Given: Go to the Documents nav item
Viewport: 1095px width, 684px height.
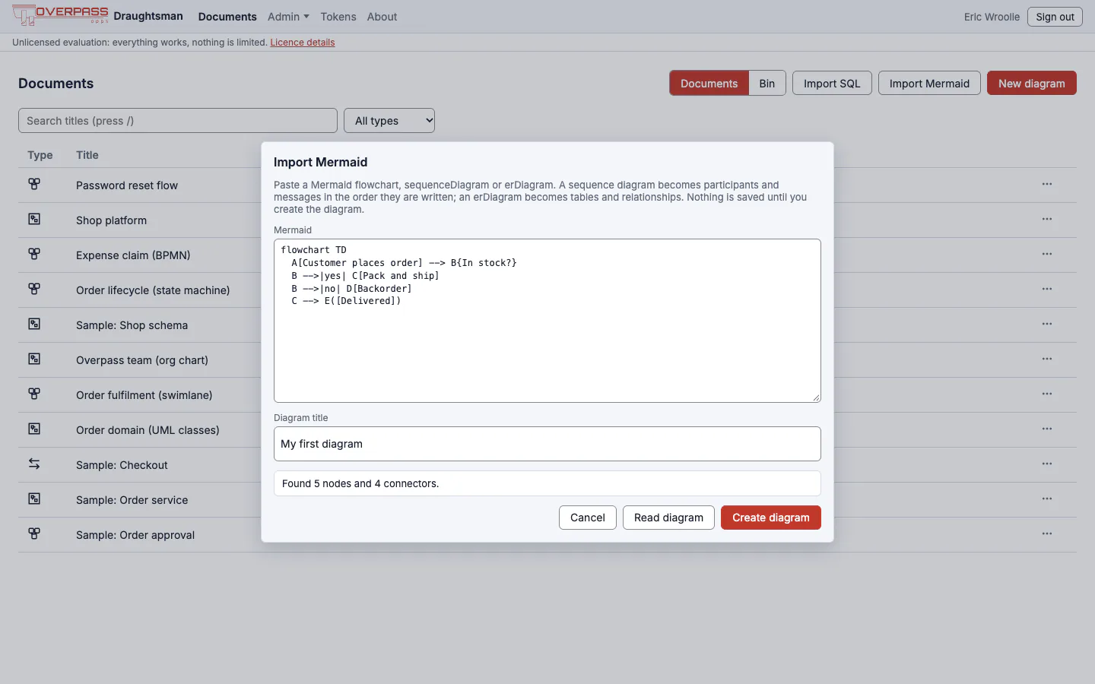Looking at the screenshot, I should [x=227, y=17].
